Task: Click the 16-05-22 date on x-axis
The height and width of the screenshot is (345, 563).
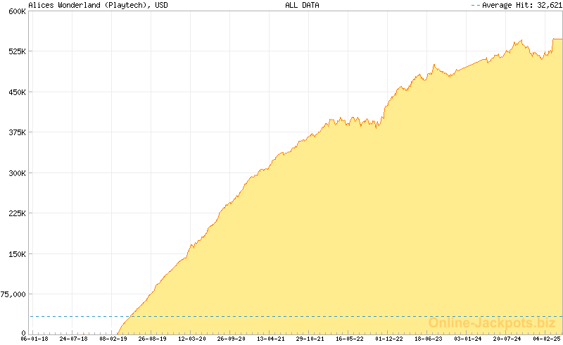Action: pyautogui.click(x=349, y=339)
